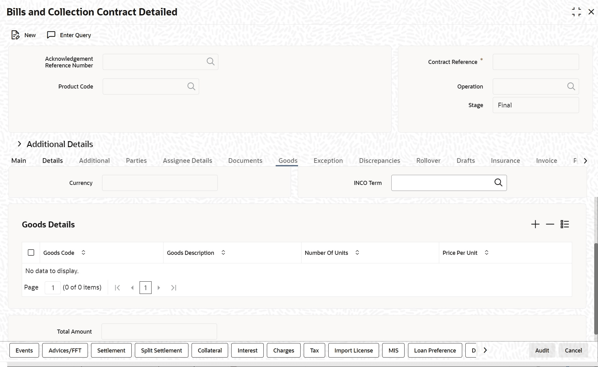The height and width of the screenshot is (367, 598).
Task: Go to first page of Goods Details
Action: [117, 288]
